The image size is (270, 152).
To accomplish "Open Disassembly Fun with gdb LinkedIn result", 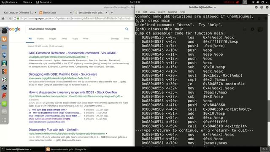I will (54, 130).
